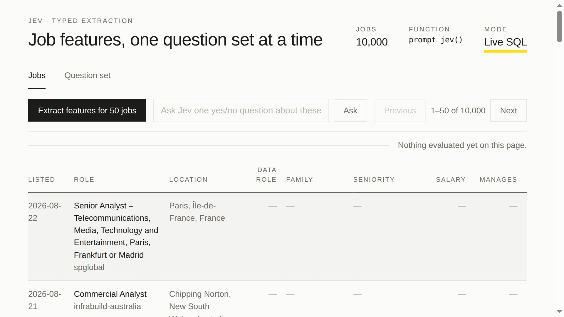The height and width of the screenshot is (317, 564).
Task: Click the ROLE column header
Action: pos(84,180)
